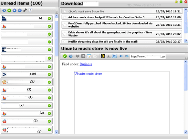Click the yellow chevron on black icon
Screen dimensions: 188x139
[x=103, y=56]
